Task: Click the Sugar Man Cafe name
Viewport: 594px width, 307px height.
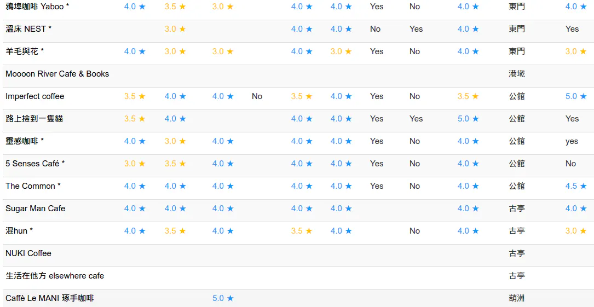Action: (x=35, y=208)
